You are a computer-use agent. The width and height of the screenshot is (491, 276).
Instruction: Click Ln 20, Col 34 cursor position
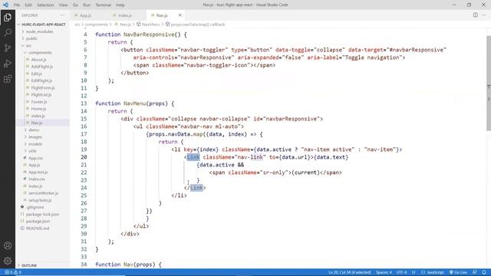(350, 272)
